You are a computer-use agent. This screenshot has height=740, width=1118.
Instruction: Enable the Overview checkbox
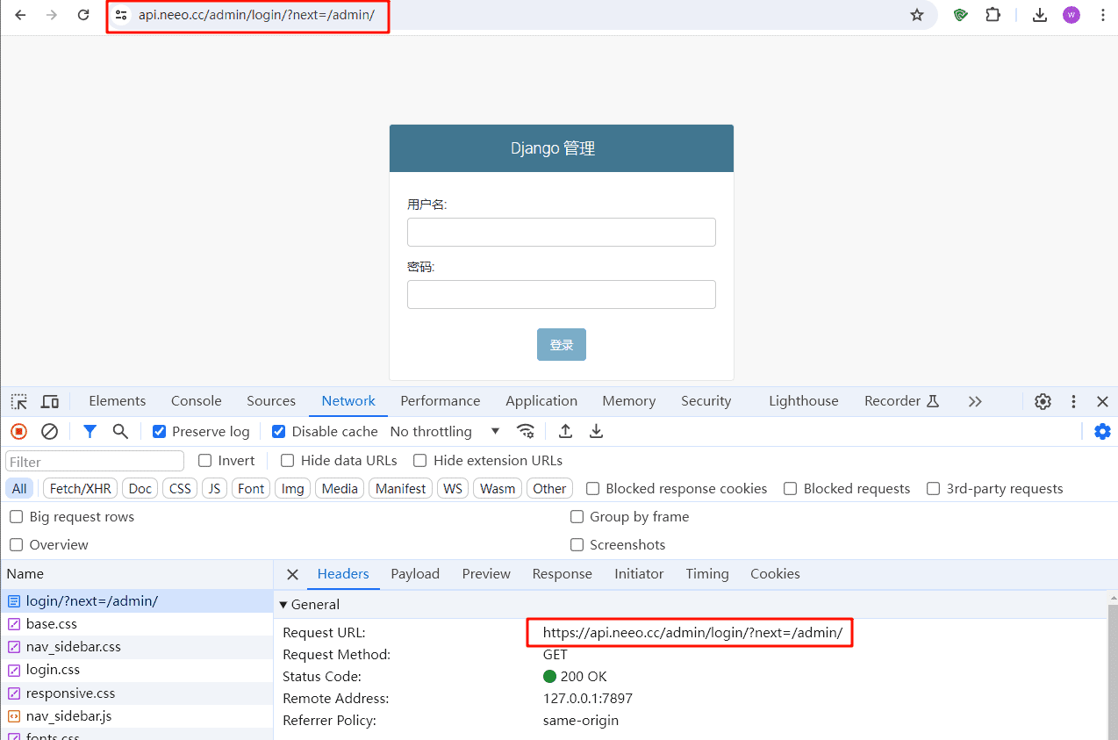click(x=17, y=544)
